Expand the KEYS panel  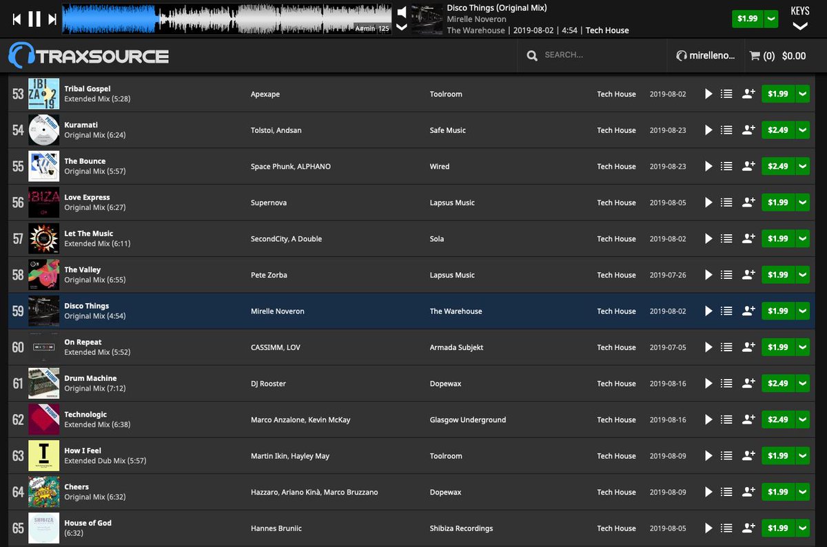coord(800,19)
